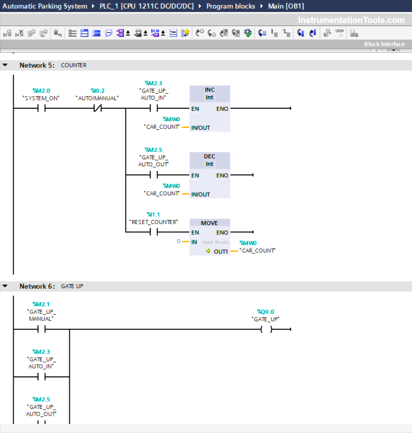Toggle absolute/symbolic operands purple tag icon
Viewport: 412px width, 433px height.
120,33
